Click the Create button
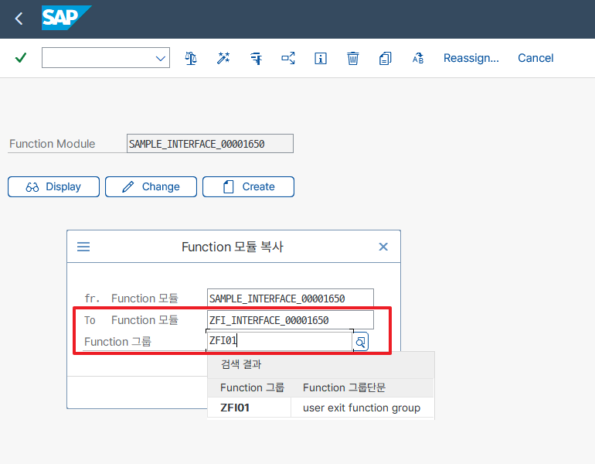This screenshot has width=595, height=464. coord(248,187)
